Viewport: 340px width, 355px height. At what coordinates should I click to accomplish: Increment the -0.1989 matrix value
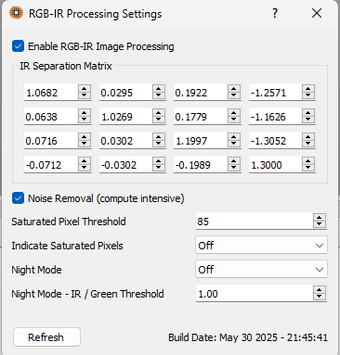click(234, 160)
